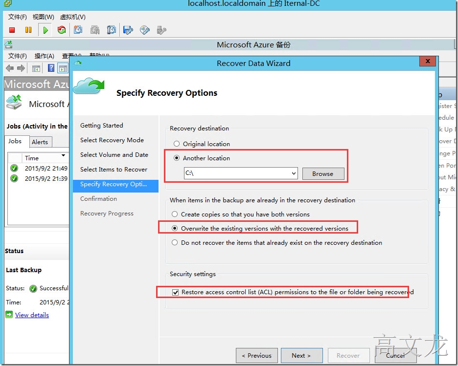Go back with the Azure Backup left arrow
458x366 pixels.
click(x=10, y=68)
